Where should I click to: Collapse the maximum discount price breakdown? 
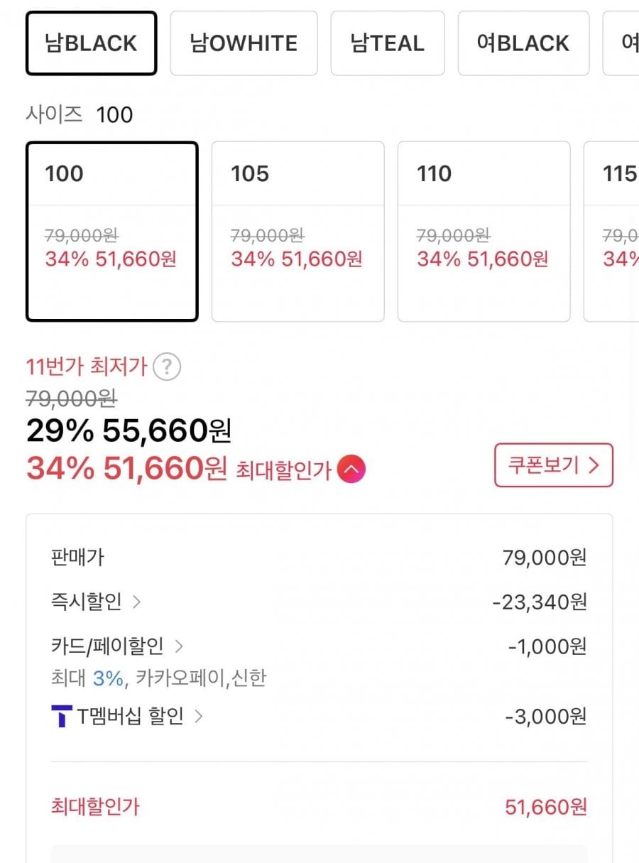(x=351, y=469)
